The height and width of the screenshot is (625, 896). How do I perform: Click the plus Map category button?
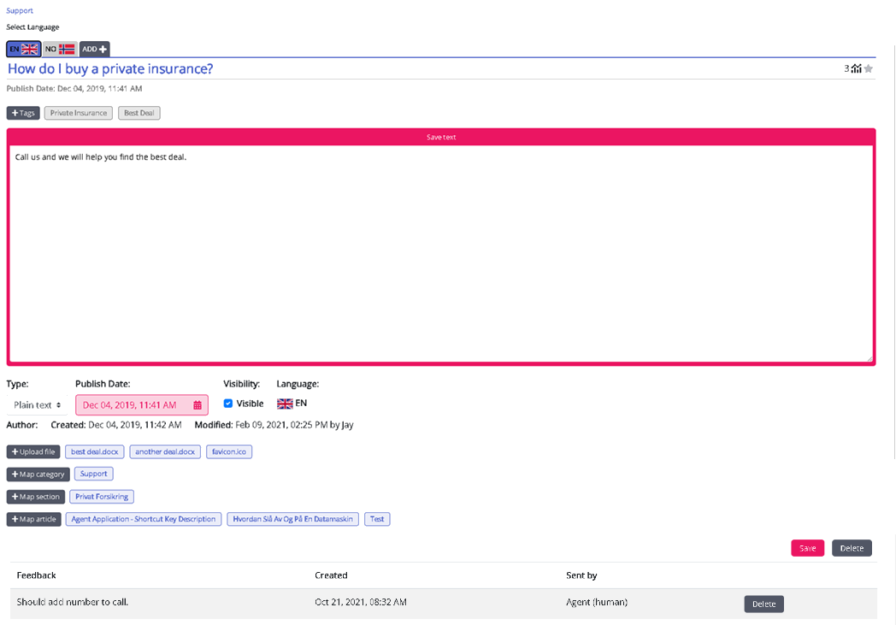(x=38, y=474)
